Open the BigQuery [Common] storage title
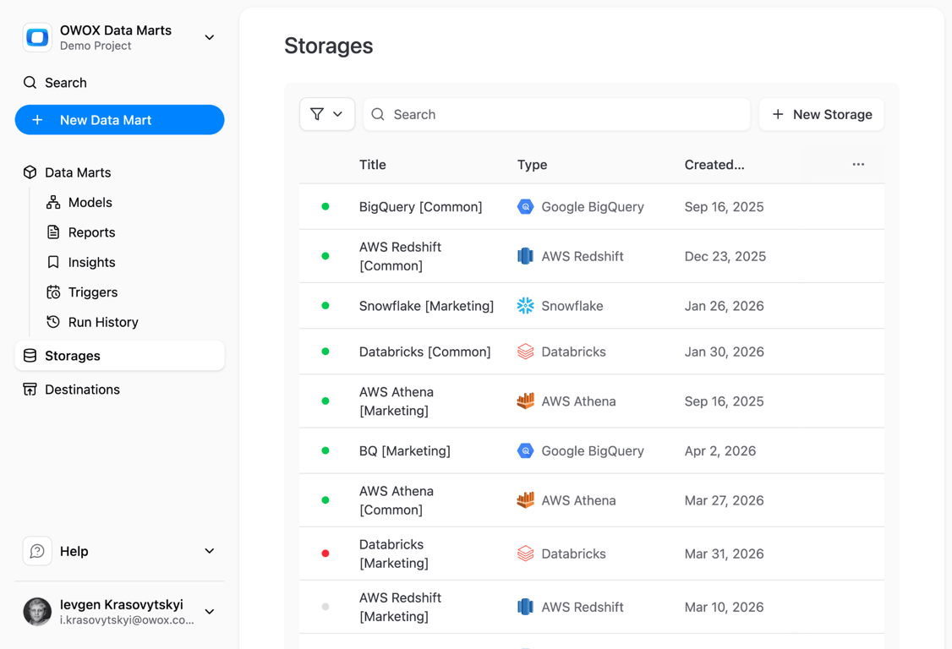Image resolution: width=952 pixels, height=649 pixels. (x=421, y=207)
